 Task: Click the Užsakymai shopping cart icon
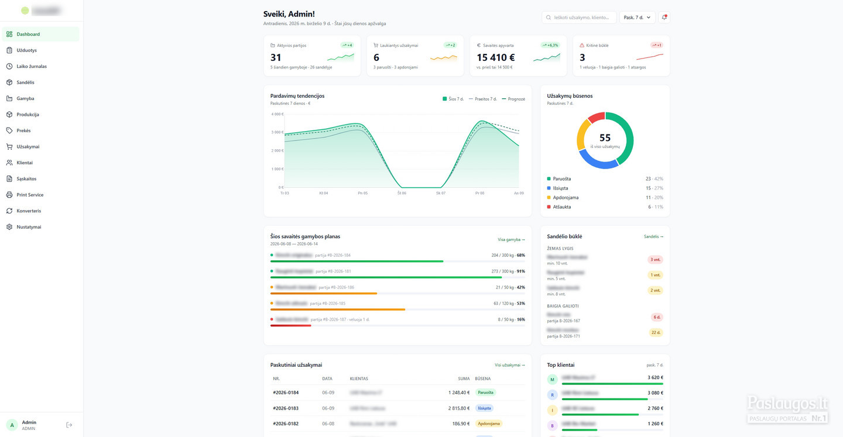(x=9, y=147)
